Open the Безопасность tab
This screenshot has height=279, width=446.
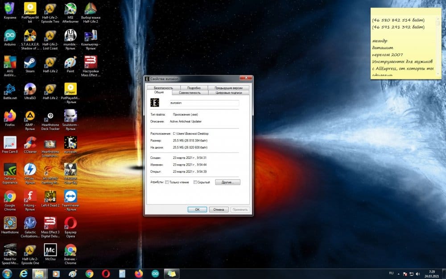(163, 88)
